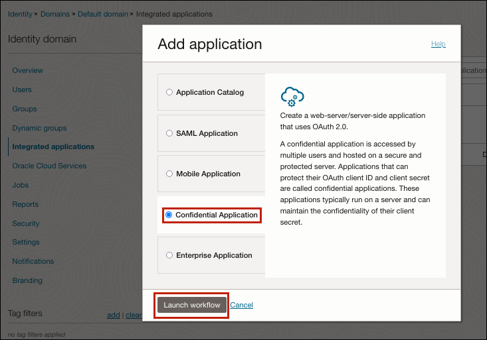The image size is (487, 340).
Task: Click the cloud gear application icon
Action: pos(292,96)
